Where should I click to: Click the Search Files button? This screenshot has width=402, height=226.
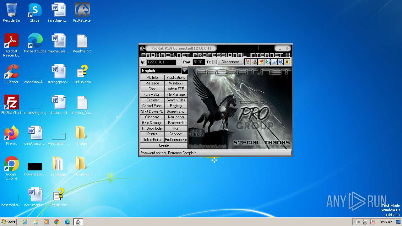click(176, 100)
